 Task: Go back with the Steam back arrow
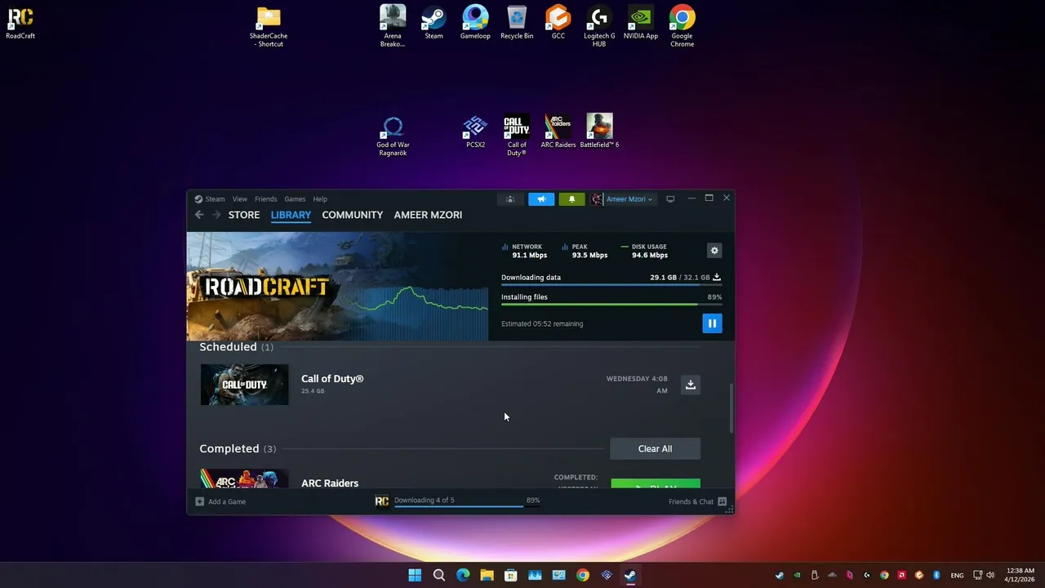pos(199,215)
